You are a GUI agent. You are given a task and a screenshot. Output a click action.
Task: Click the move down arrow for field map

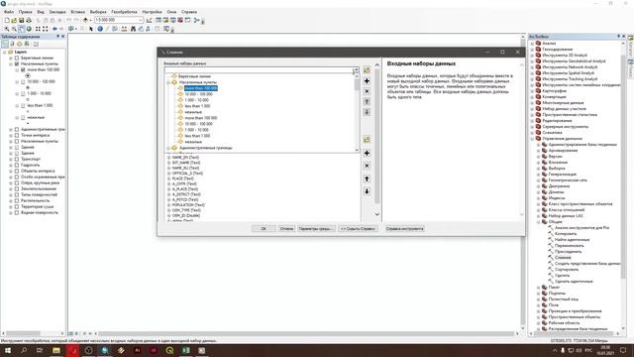[x=367, y=191]
